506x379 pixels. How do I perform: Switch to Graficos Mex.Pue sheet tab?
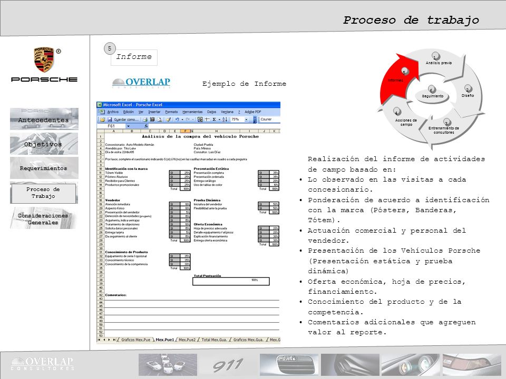[x=135, y=340]
